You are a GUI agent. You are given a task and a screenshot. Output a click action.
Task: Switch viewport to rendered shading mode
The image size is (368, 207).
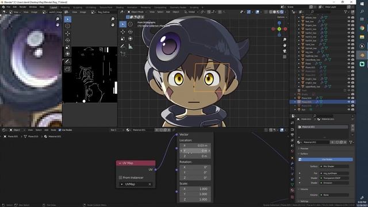click(282, 11)
